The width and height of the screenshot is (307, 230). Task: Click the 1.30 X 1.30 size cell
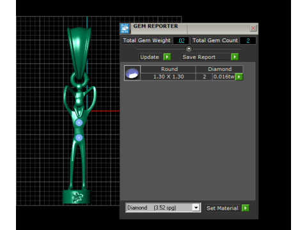168,77
